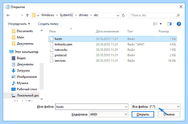The width and height of the screenshot is (188, 124).
Task: Focus the search etc field
Action: 155,15
